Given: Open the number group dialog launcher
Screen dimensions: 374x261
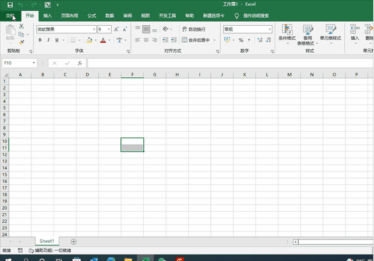Looking at the screenshot, I should [272, 51].
